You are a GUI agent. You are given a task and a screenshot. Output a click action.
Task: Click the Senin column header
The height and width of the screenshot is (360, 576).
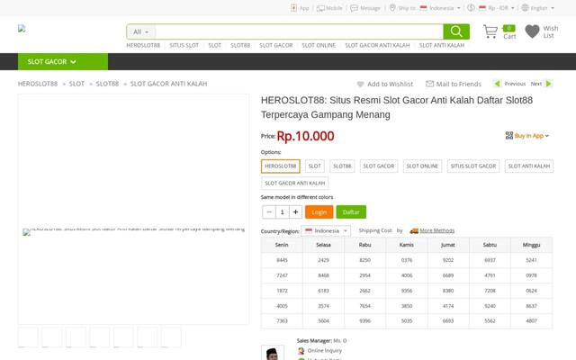click(282, 245)
